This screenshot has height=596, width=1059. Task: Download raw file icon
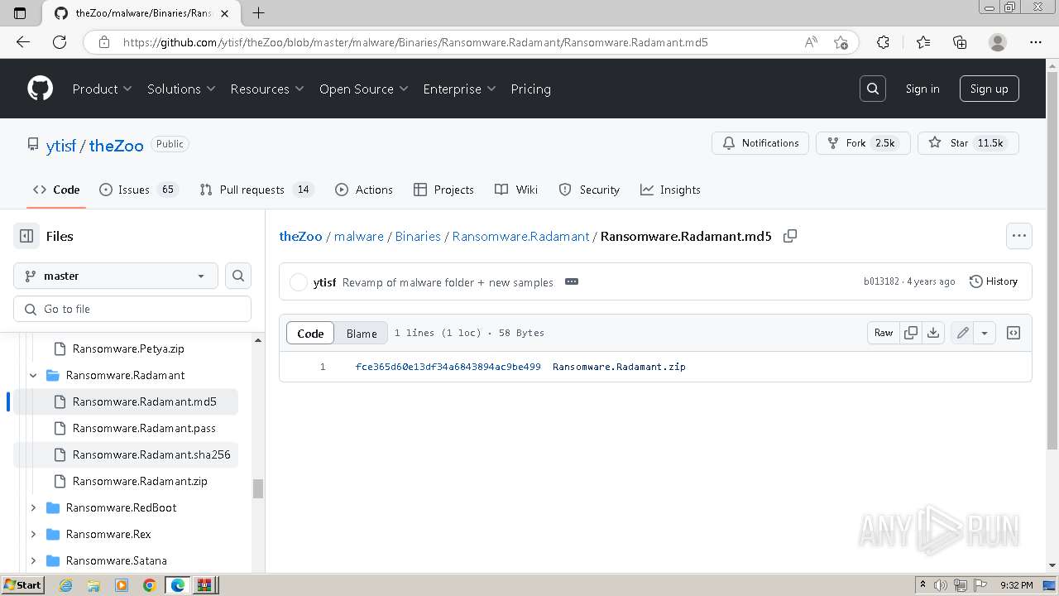(933, 333)
